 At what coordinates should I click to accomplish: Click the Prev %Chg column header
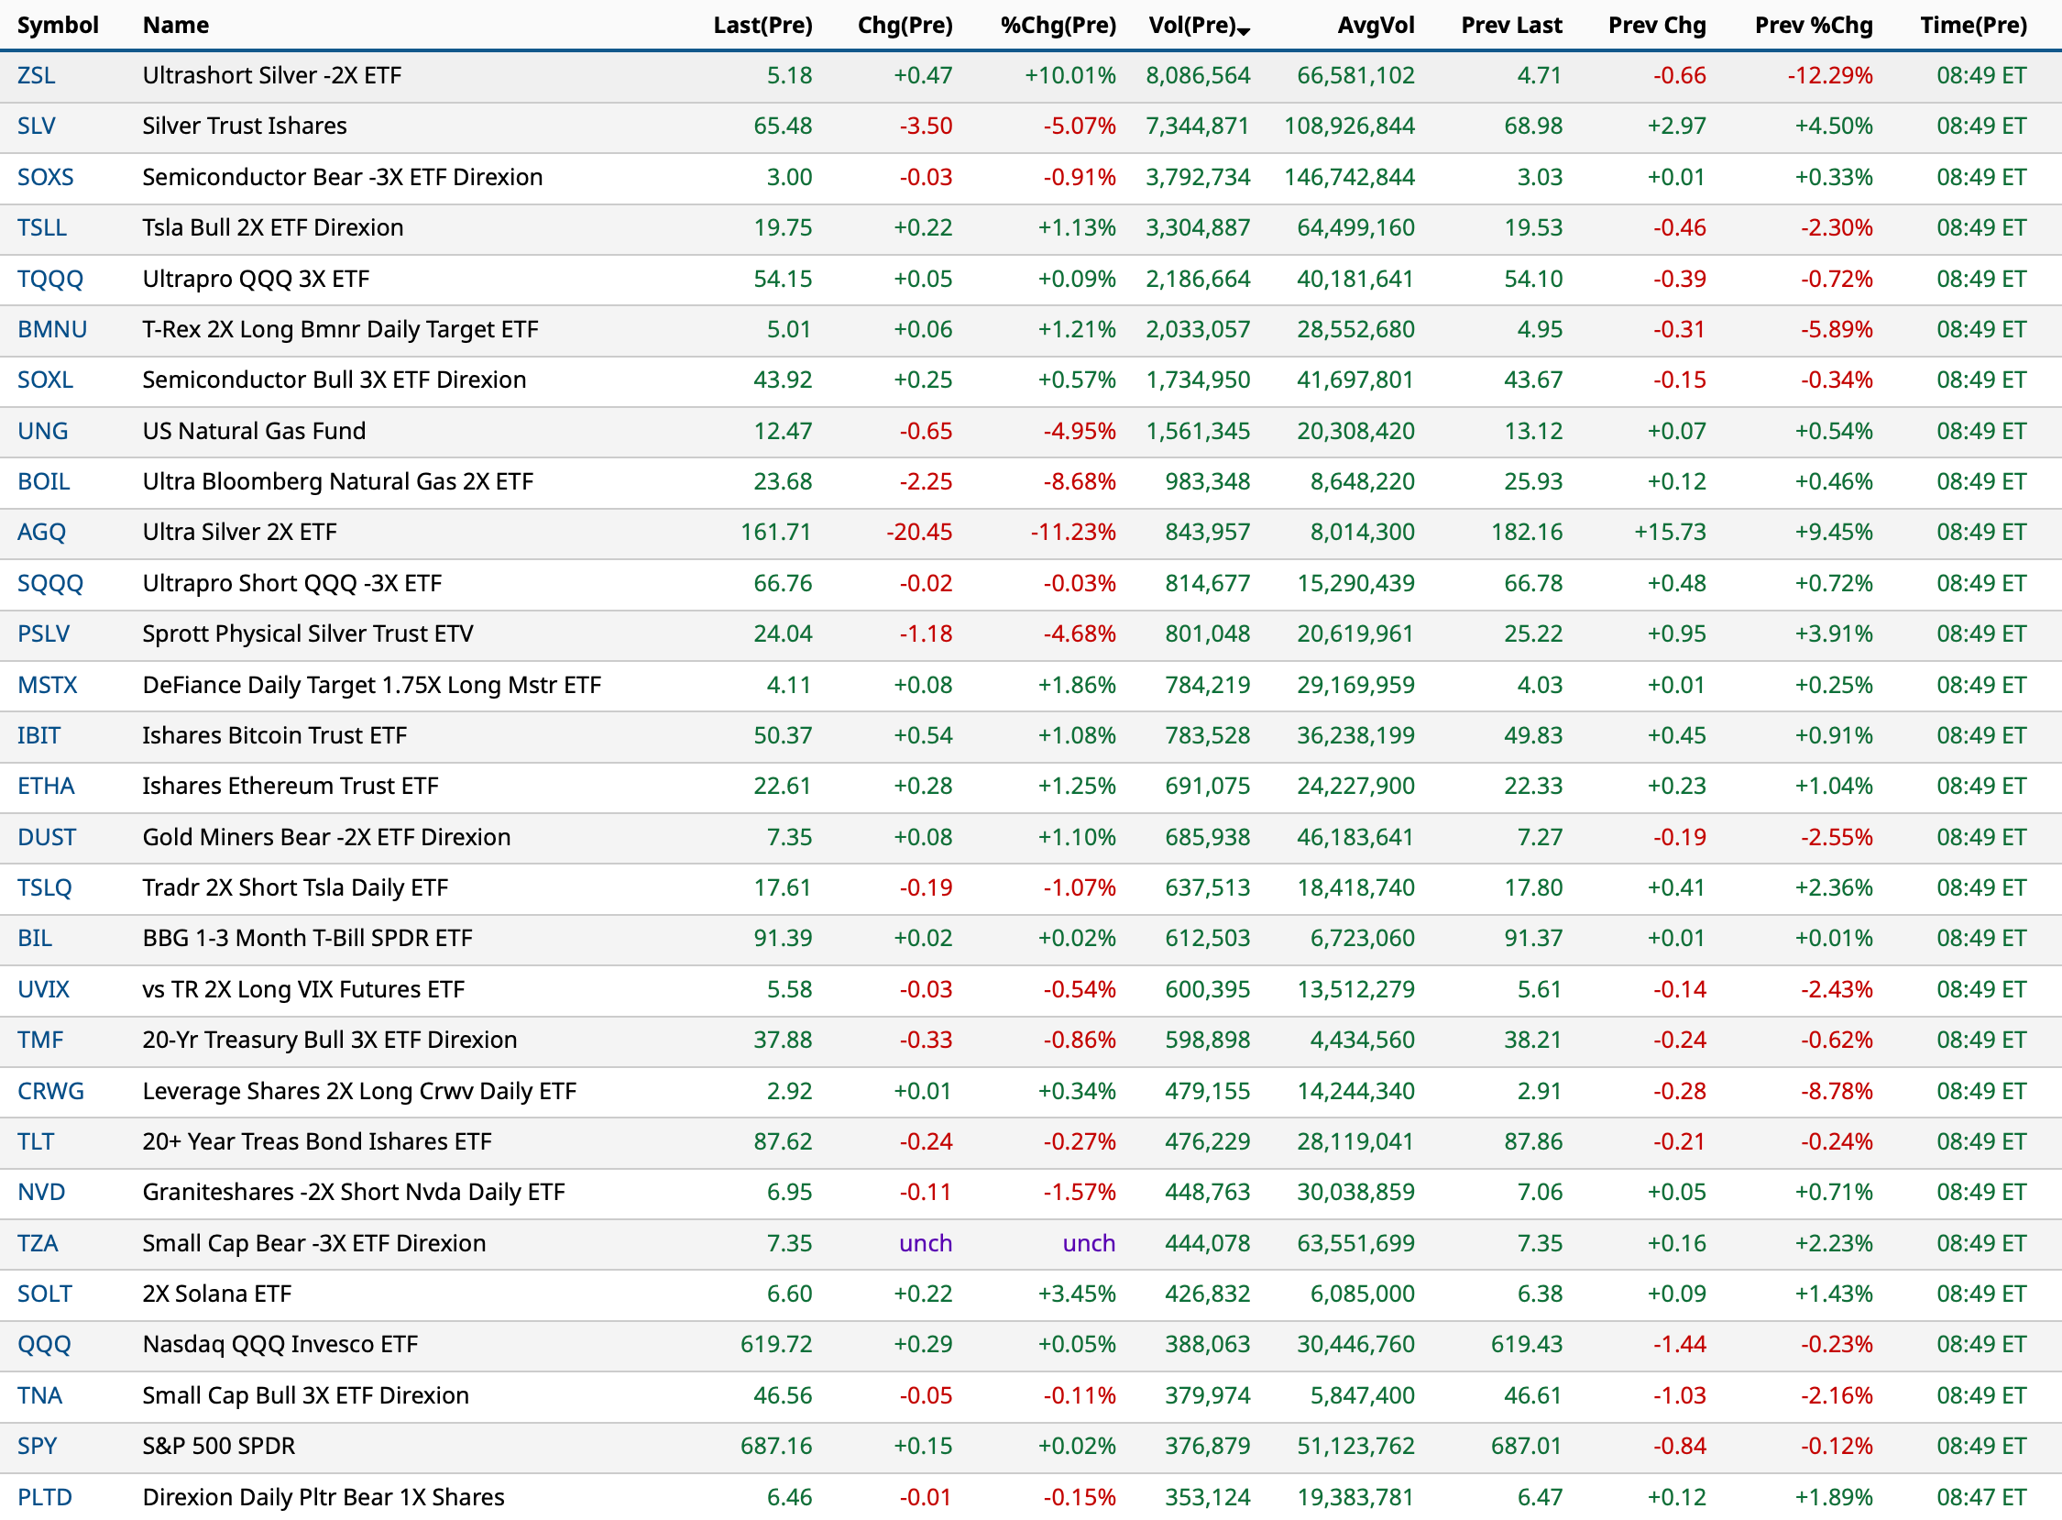1813,25
